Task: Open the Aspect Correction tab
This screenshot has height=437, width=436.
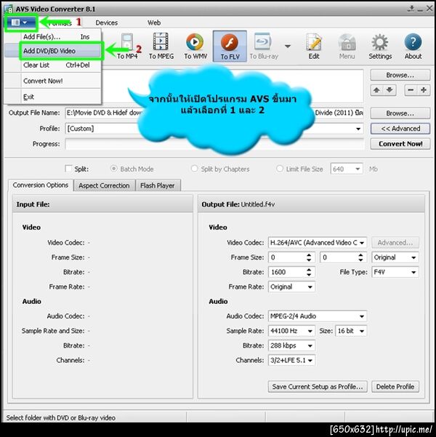Action: point(104,185)
